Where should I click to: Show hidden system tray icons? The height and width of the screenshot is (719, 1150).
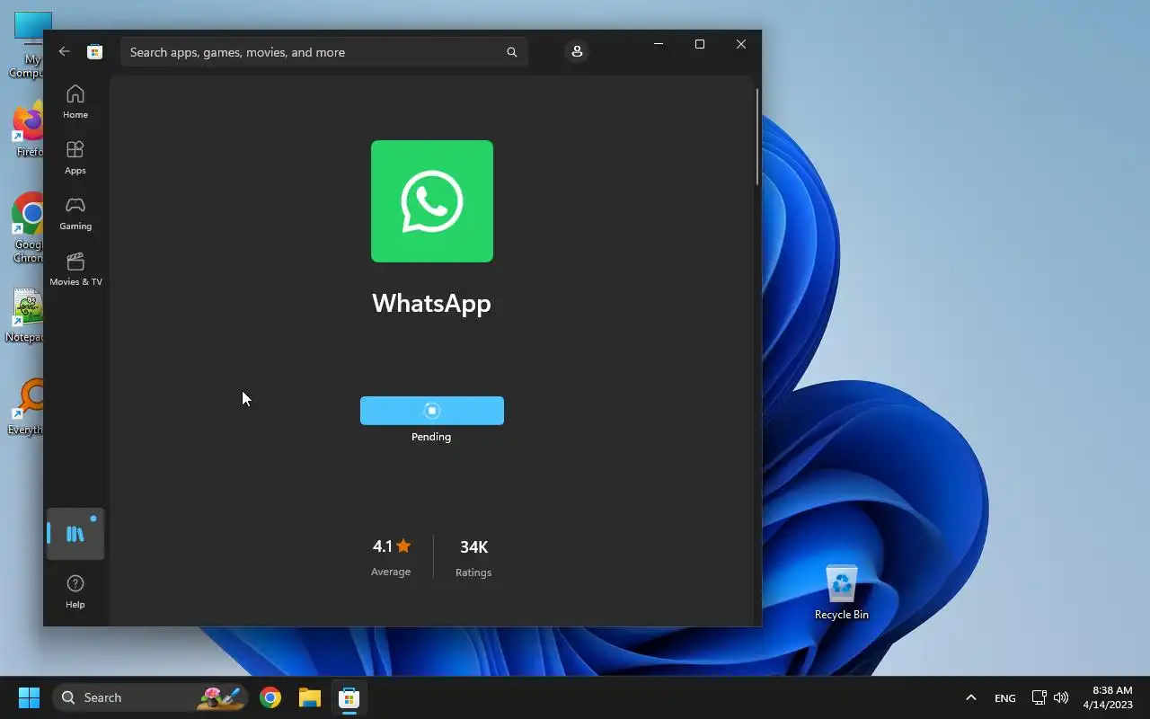[x=970, y=697]
